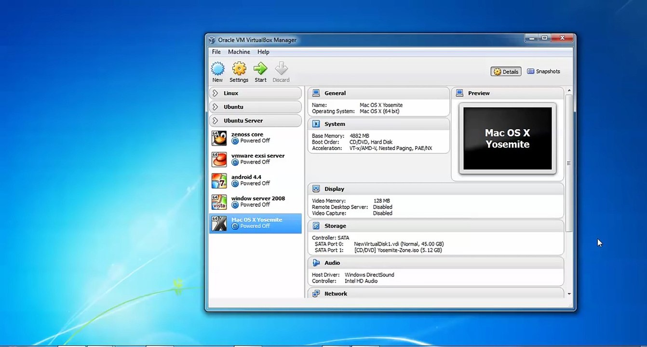The image size is (647, 347).
Task: Open the Help menu
Action: pos(263,52)
